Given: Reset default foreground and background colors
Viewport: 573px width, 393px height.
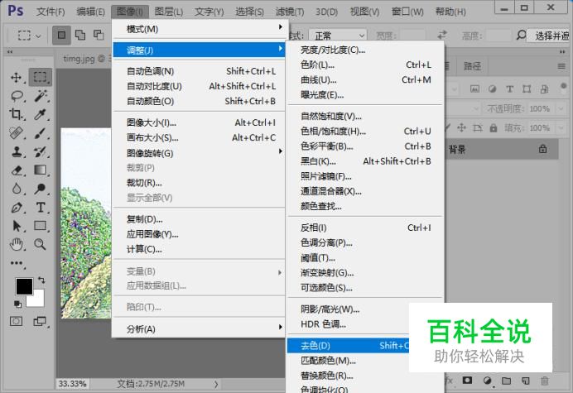Looking at the screenshot, I should (x=17, y=304).
